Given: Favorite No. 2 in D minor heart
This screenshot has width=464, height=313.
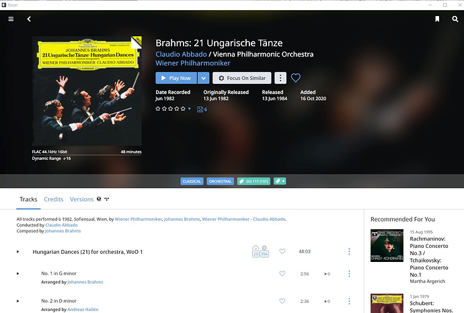Looking at the screenshot, I should point(282,301).
